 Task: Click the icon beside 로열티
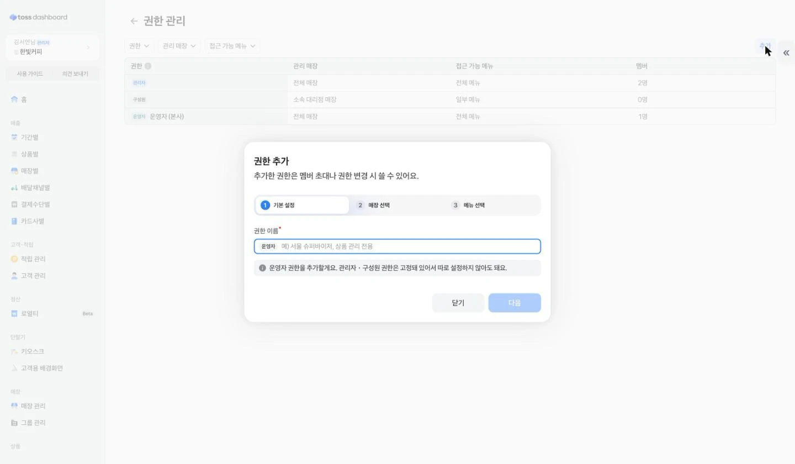point(14,313)
